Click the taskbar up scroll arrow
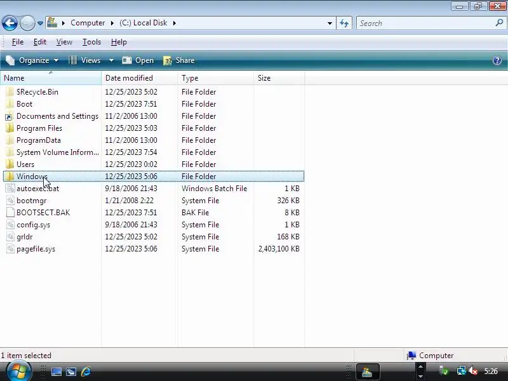The height and width of the screenshot is (381, 508). coord(420,367)
